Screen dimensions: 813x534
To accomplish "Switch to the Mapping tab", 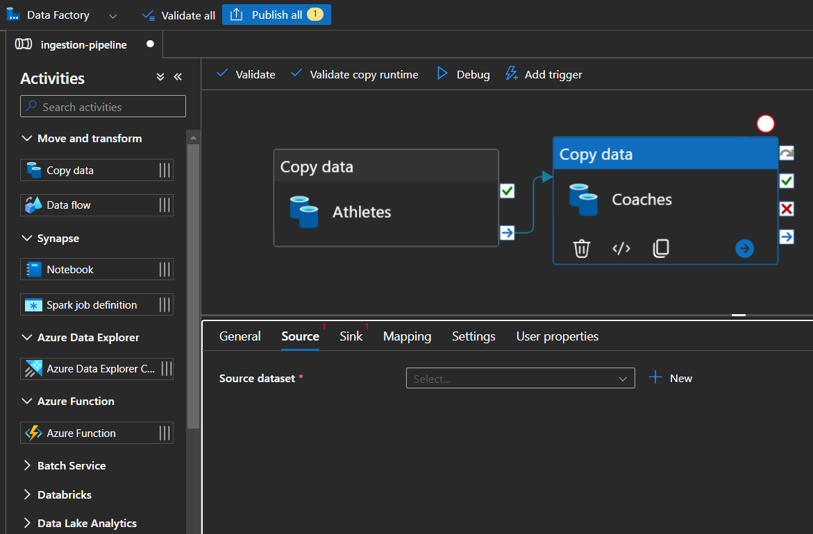I will pos(407,336).
